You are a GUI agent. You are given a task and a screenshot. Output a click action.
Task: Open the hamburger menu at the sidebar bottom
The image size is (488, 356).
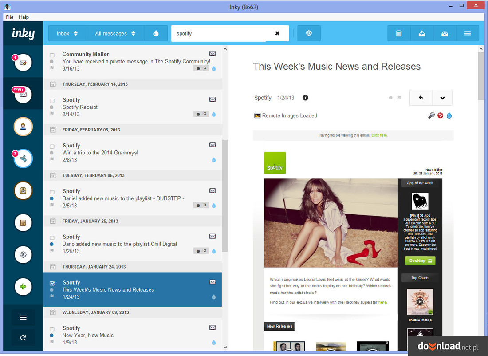(23, 318)
